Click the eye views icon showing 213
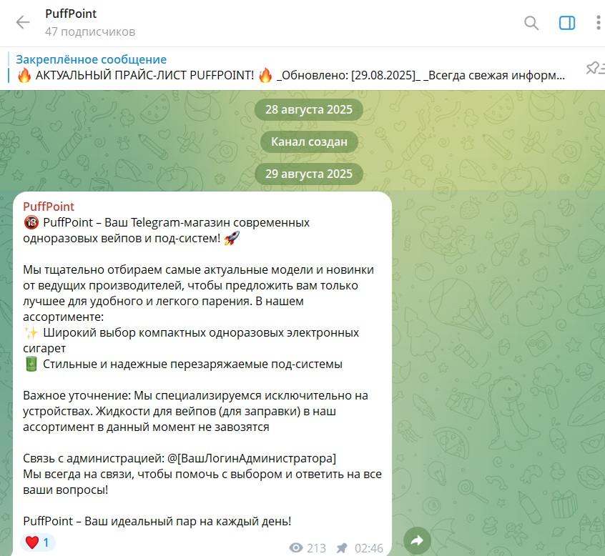Image resolution: width=605 pixels, height=556 pixels. tap(296, 547)
